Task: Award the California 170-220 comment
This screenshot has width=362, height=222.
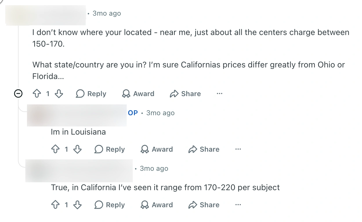Action: (x=157, y=205)
